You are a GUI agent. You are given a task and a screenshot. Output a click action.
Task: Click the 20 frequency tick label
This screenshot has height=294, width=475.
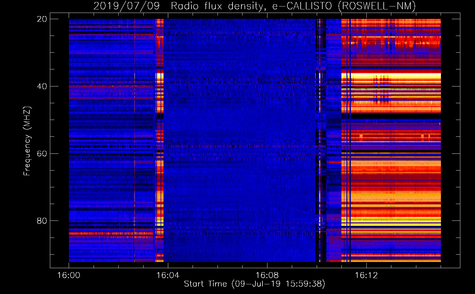(x=42, y=19)
